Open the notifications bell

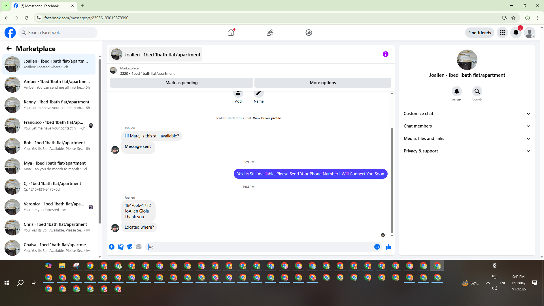pyautogui.click(x=516, y=33)
